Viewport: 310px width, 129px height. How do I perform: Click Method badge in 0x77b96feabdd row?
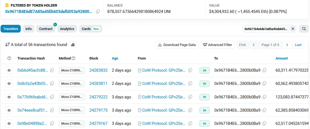[x=72, y=97]
